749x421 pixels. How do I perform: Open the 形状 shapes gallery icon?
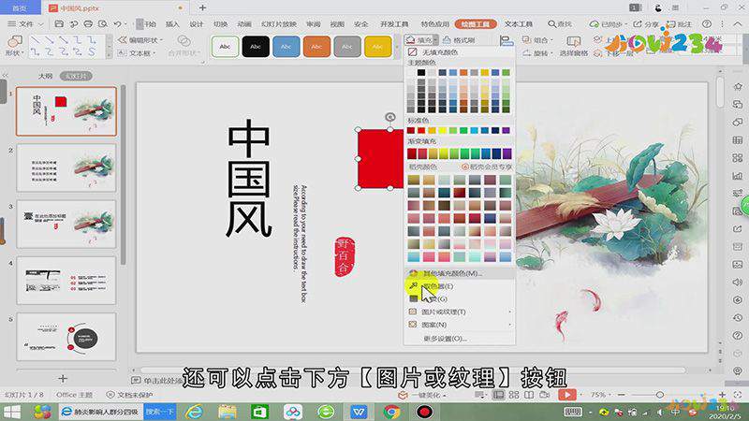click(14, 41)
